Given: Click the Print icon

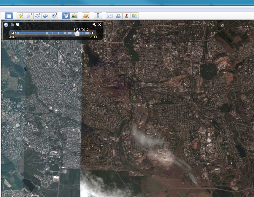Looking at the screenshot, I should pos(118,16).
